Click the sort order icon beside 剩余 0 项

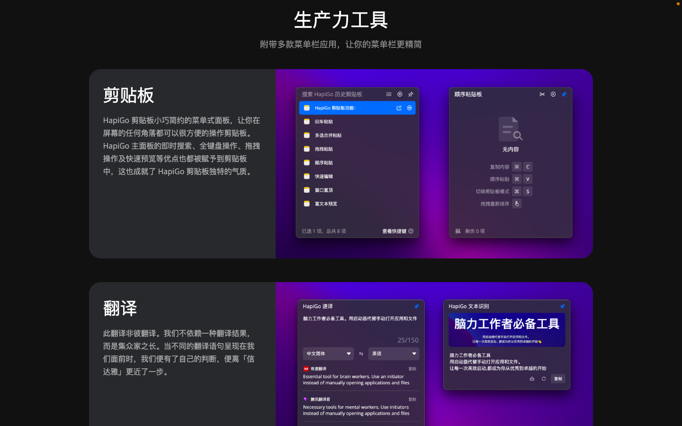[x=458, y=231]
